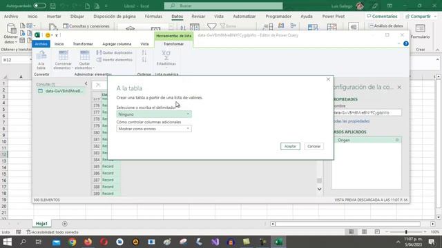The width and height of the screenshot is (442, 248).
Task: Click the Cancelar button
Action: tap(314, 146)
